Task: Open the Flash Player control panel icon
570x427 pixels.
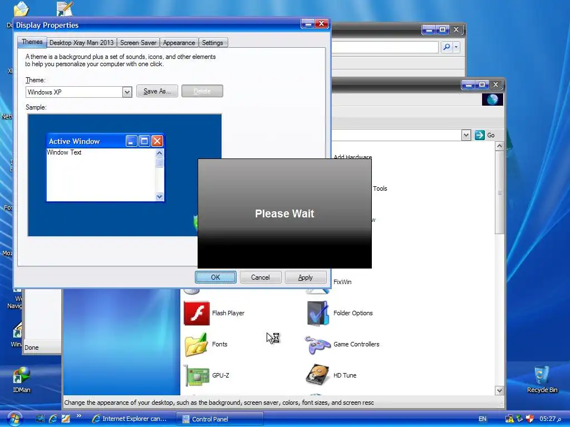Action: pyautogui.click(x=196, y=313)
